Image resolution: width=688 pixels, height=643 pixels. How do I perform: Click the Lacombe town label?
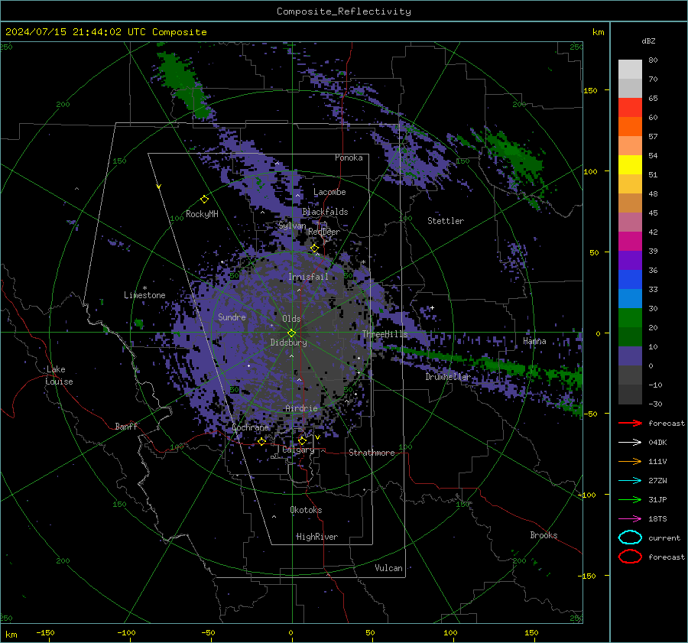329,192
